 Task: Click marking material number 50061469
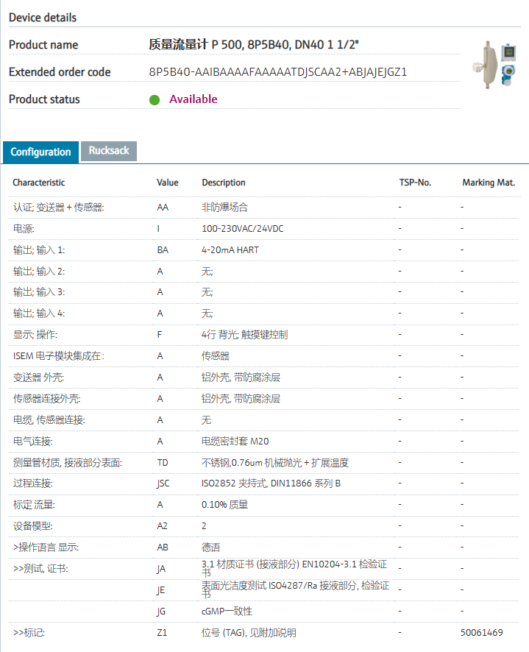[x=482, y=633]
